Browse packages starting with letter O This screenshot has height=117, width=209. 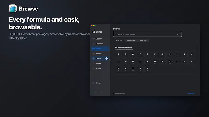coord(140,62)
